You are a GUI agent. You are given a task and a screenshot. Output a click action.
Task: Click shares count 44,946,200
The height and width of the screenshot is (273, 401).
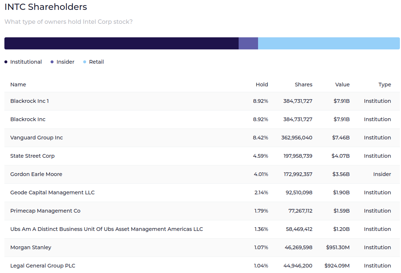(x=298, y=266)
